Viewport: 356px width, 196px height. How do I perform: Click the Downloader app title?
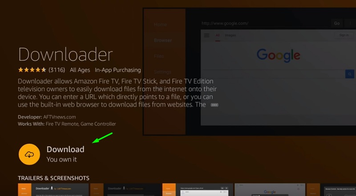click(x=65, y=54)
